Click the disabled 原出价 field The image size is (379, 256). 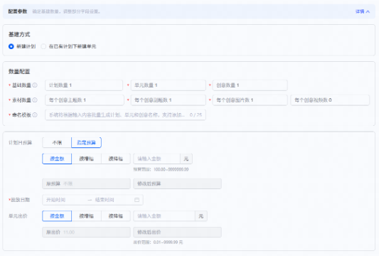[x=86, y=233]
